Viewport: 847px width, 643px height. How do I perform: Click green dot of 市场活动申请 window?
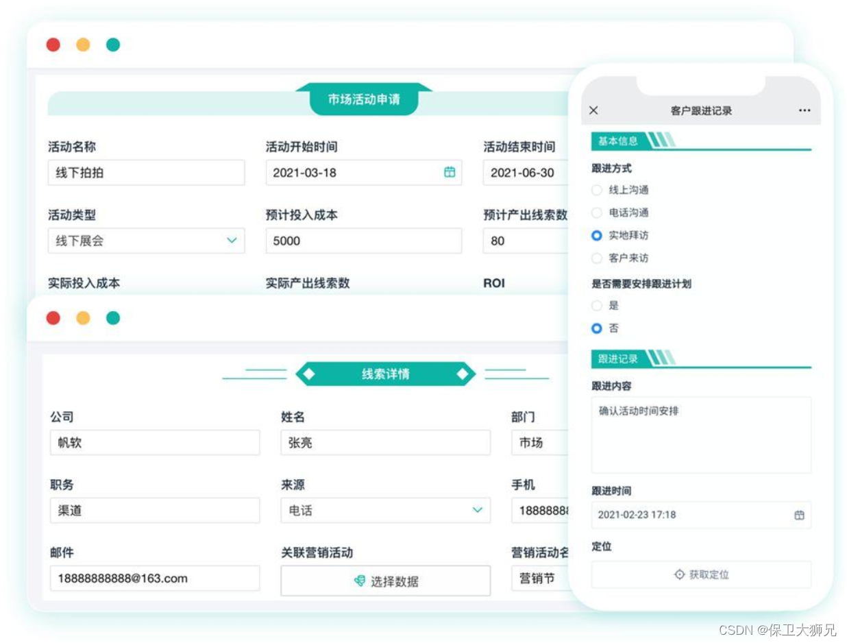[x=113, y=45]
